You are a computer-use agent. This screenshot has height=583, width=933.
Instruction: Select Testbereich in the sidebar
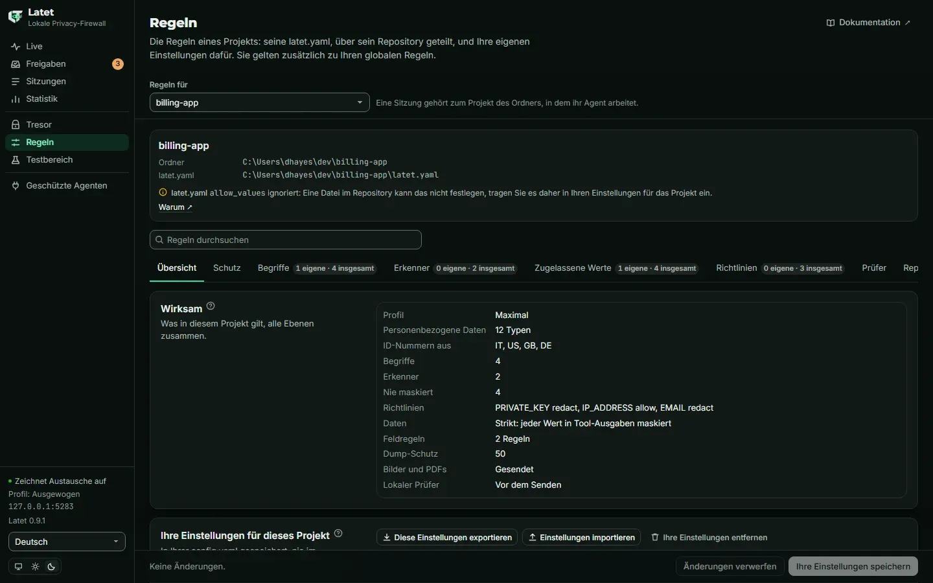pos(67,160)
